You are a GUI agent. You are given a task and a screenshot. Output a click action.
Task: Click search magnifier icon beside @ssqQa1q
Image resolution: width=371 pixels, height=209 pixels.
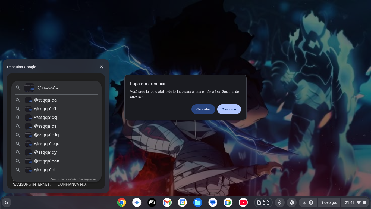pos(18,88)
